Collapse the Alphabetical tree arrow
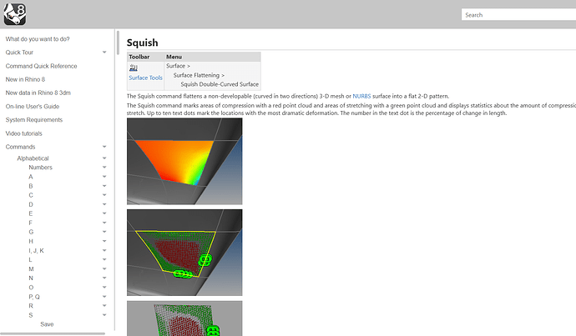This screenshot has height=336, width=576. coord(104,158)
